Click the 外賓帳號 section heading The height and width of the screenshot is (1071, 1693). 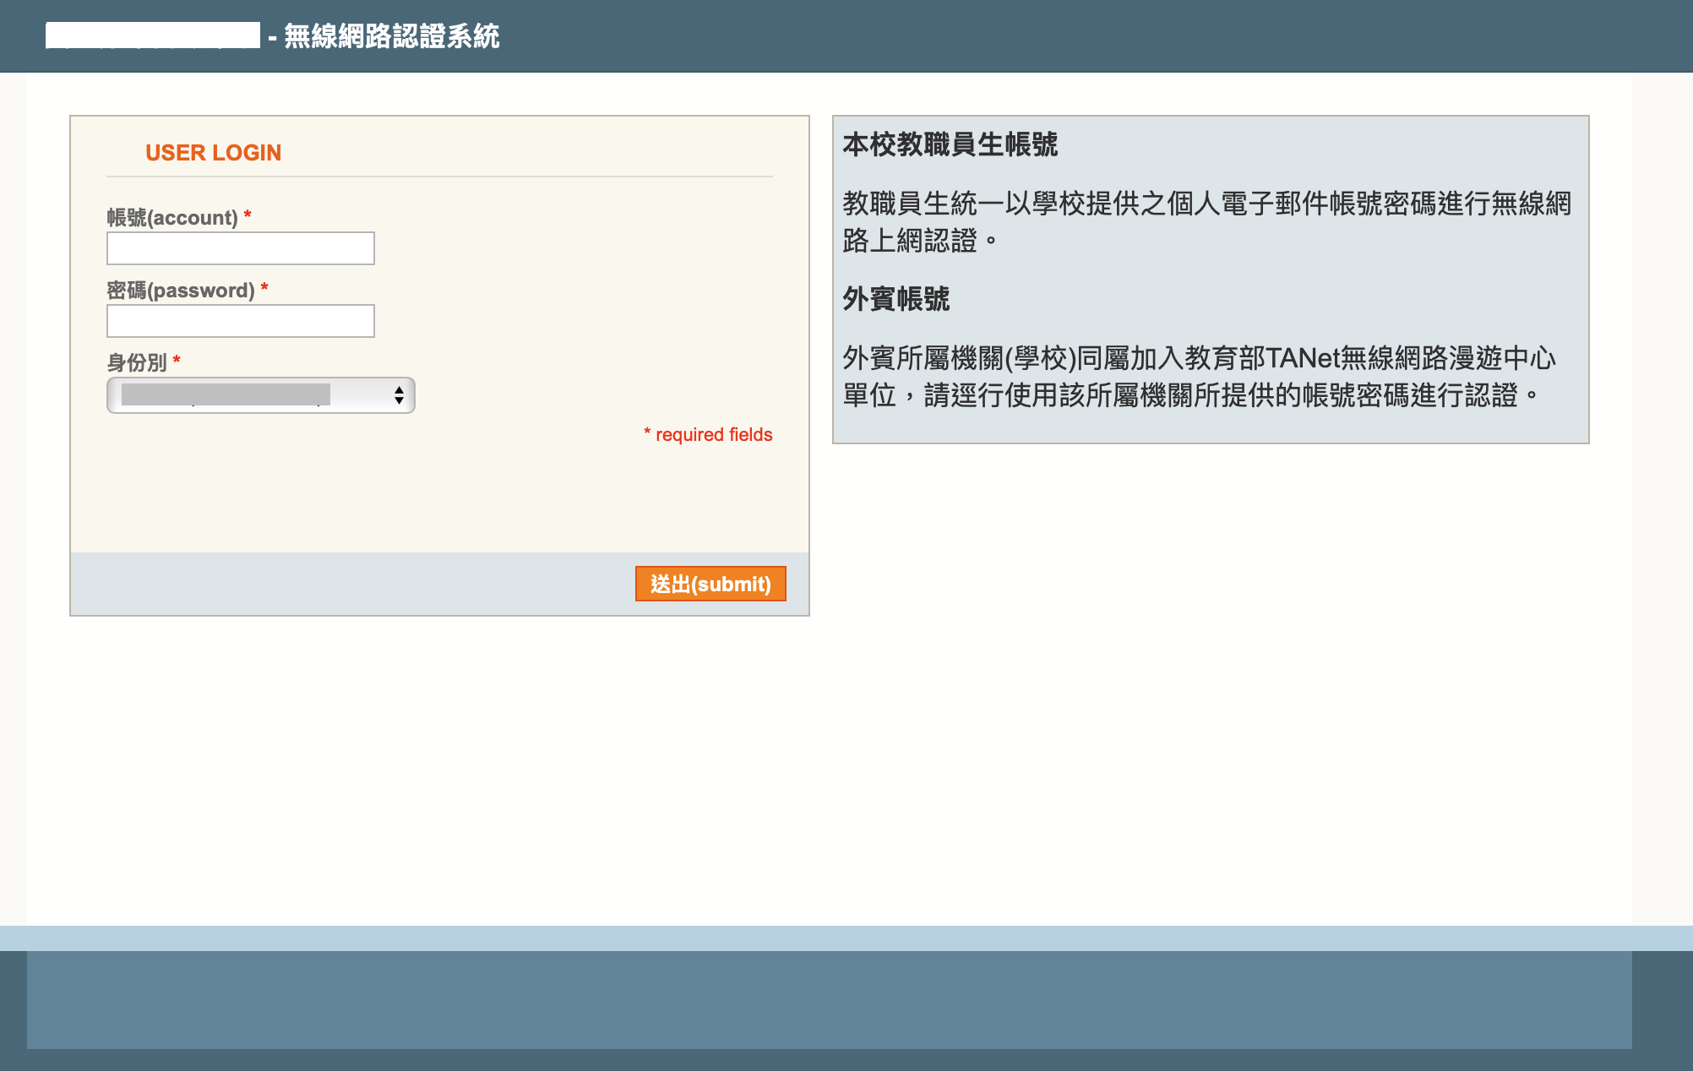(896, 300)
